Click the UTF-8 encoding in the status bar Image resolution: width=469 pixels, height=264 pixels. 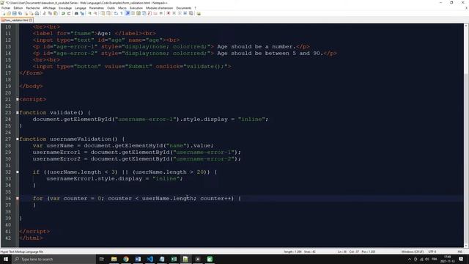pos(432,252)
